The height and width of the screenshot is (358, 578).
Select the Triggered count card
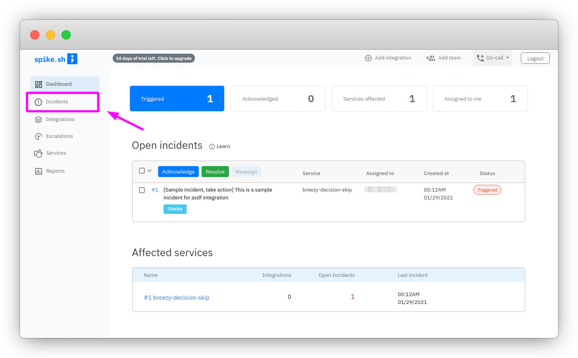coord(177,99)
